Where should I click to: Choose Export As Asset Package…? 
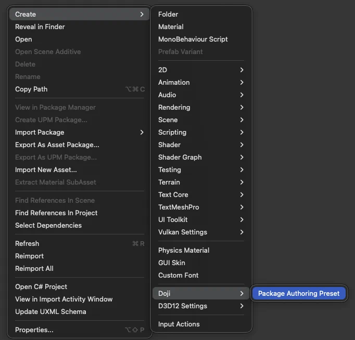[79, 145]
